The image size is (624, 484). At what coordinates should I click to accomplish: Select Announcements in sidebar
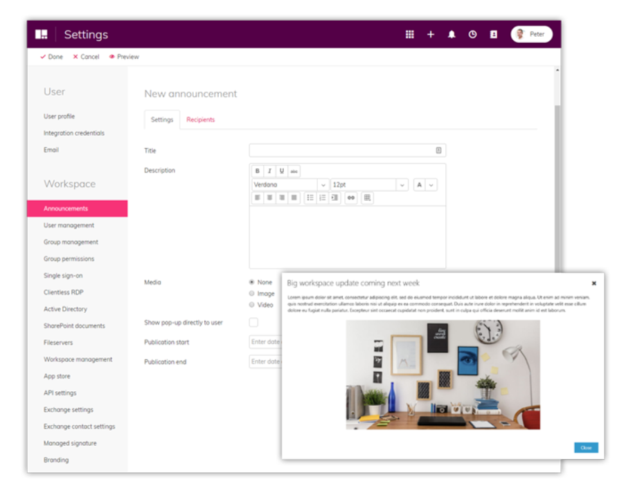77,208
